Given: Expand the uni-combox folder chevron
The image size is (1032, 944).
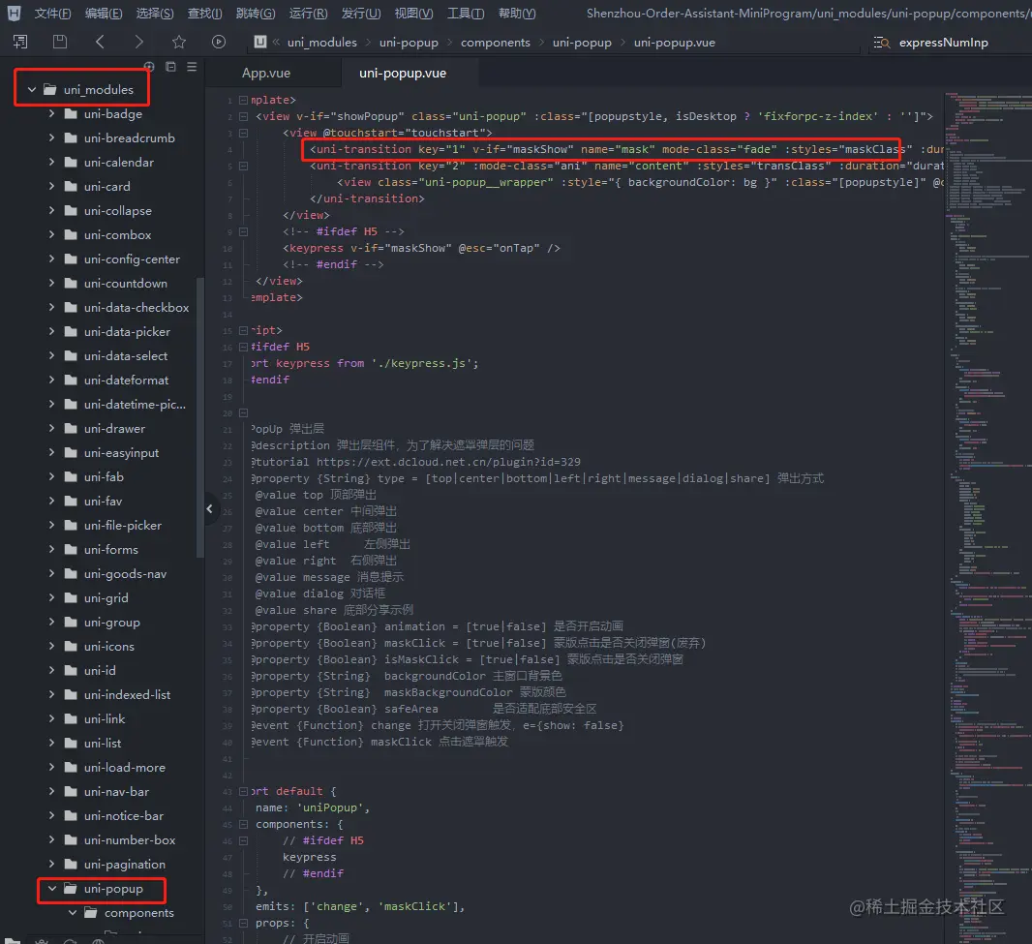Looking at the screenshot, I should pos(52,234).
